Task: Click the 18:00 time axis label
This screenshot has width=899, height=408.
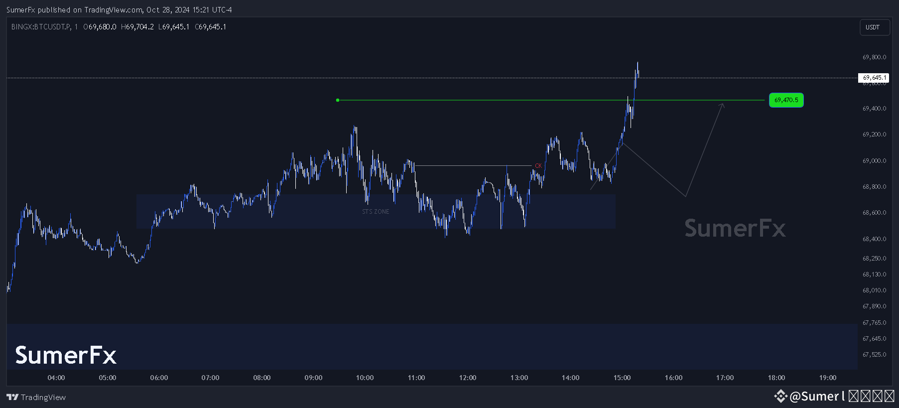Action: [x=776, y=378]
